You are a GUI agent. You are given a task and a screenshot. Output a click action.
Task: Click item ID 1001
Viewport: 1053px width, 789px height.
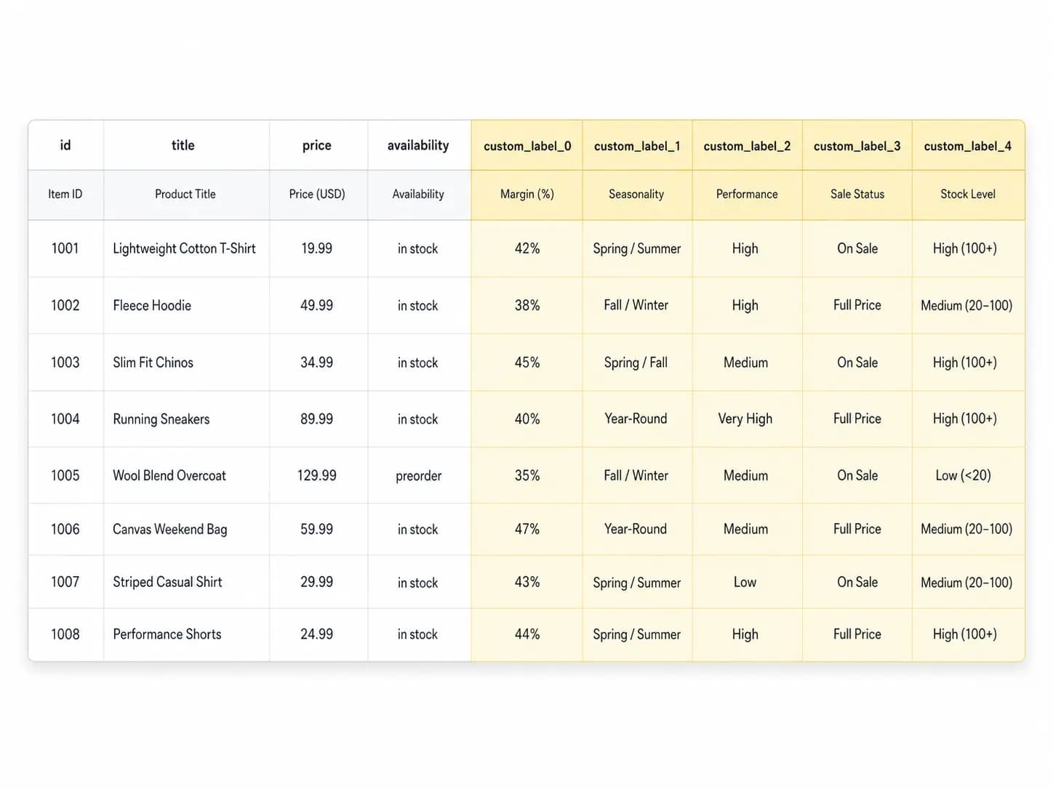pyautogui.click(x=65, y=248)
